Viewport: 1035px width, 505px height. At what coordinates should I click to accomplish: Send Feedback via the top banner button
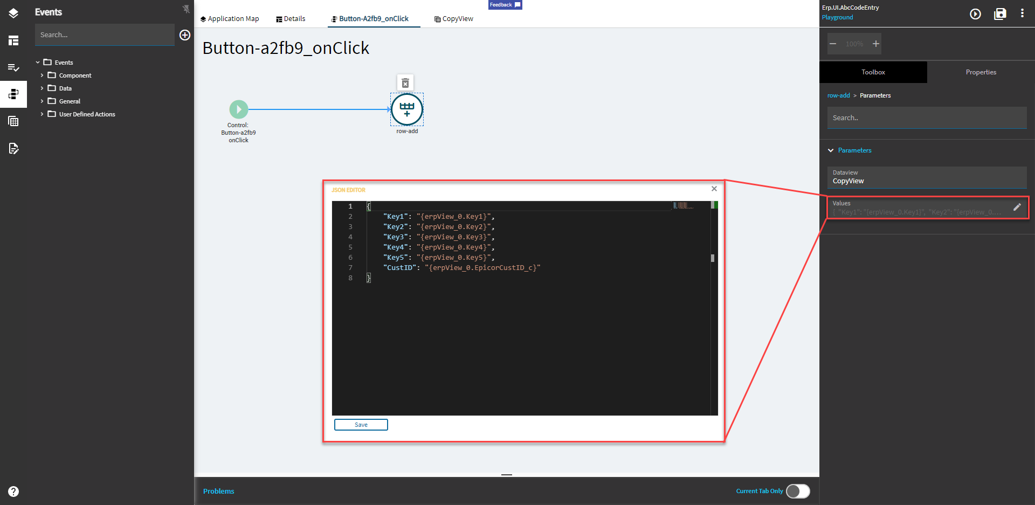505,5
